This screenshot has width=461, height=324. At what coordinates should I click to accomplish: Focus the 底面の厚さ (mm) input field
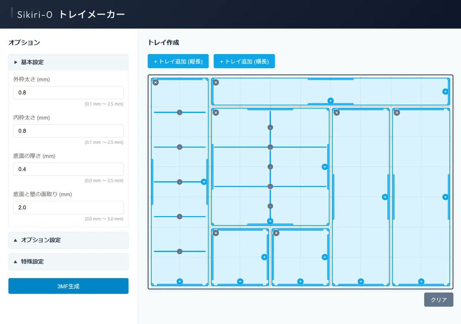[68, 169]
